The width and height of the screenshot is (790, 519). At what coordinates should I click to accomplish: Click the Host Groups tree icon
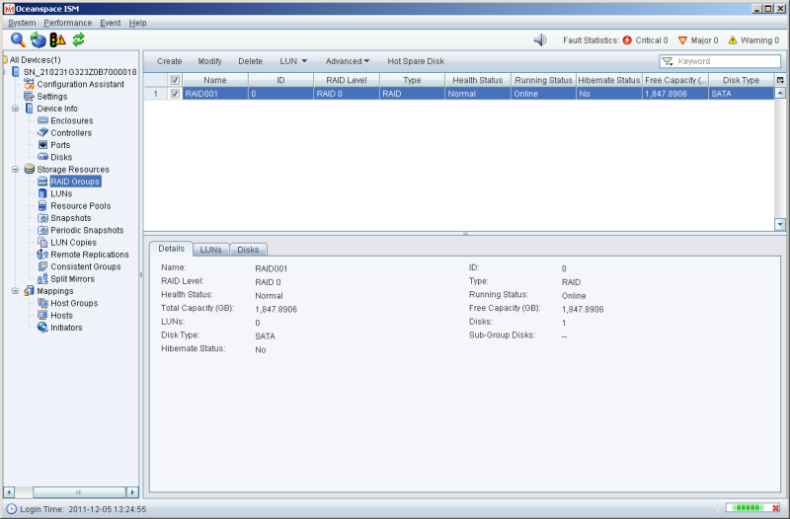[42, 303]
